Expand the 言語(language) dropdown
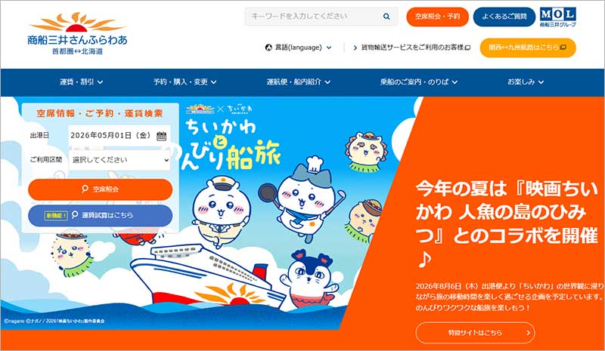This screenshot has width=605, height=351. pyautogui.click(x=298, y=48)
